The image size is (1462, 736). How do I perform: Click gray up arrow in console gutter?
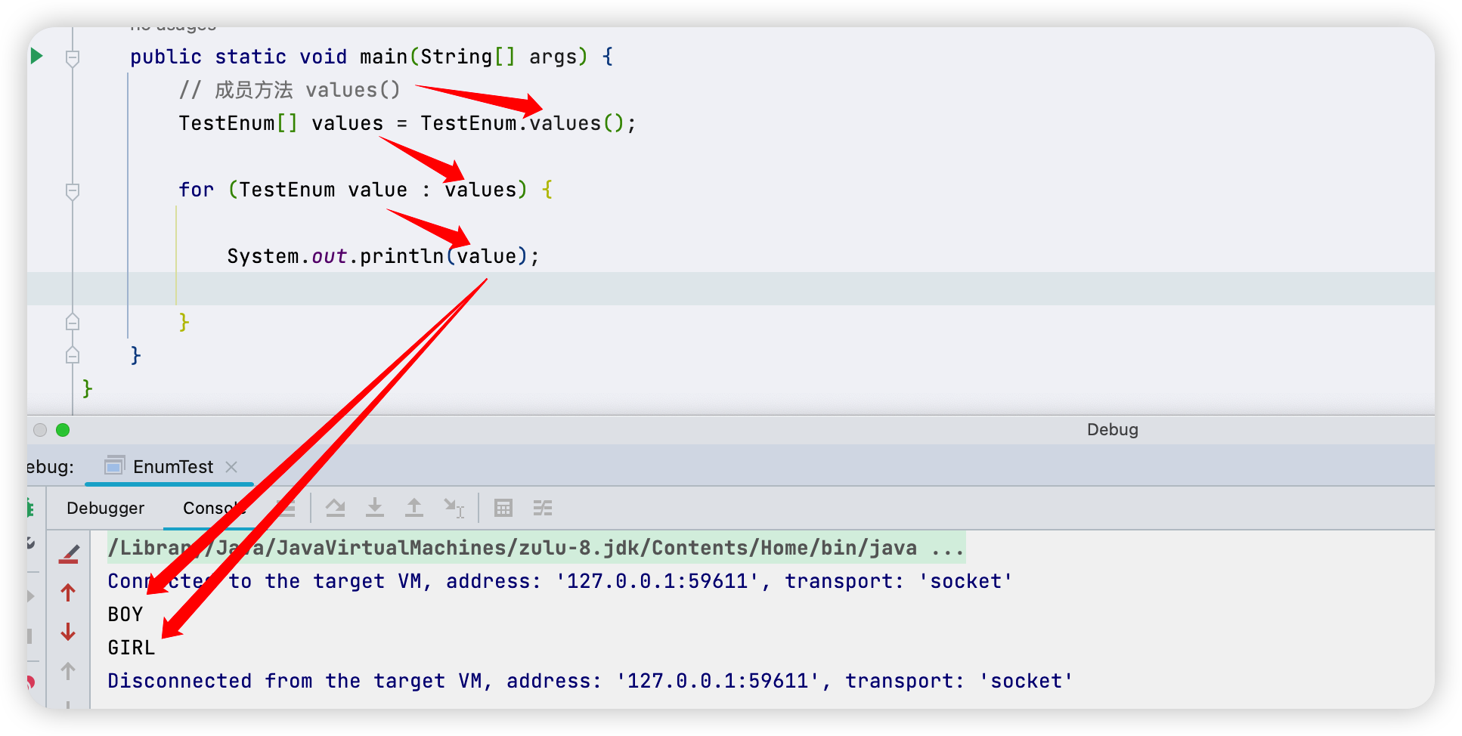pyautogui.click(x=68, y=671)
